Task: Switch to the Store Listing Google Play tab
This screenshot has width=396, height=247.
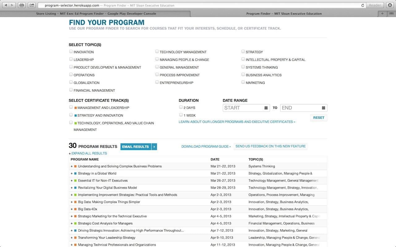Action: [x=96, y=14]
